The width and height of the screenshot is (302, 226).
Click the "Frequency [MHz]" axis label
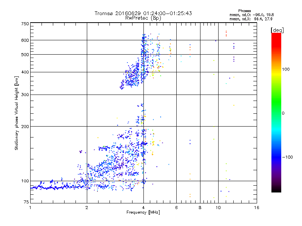pos(143,212)
